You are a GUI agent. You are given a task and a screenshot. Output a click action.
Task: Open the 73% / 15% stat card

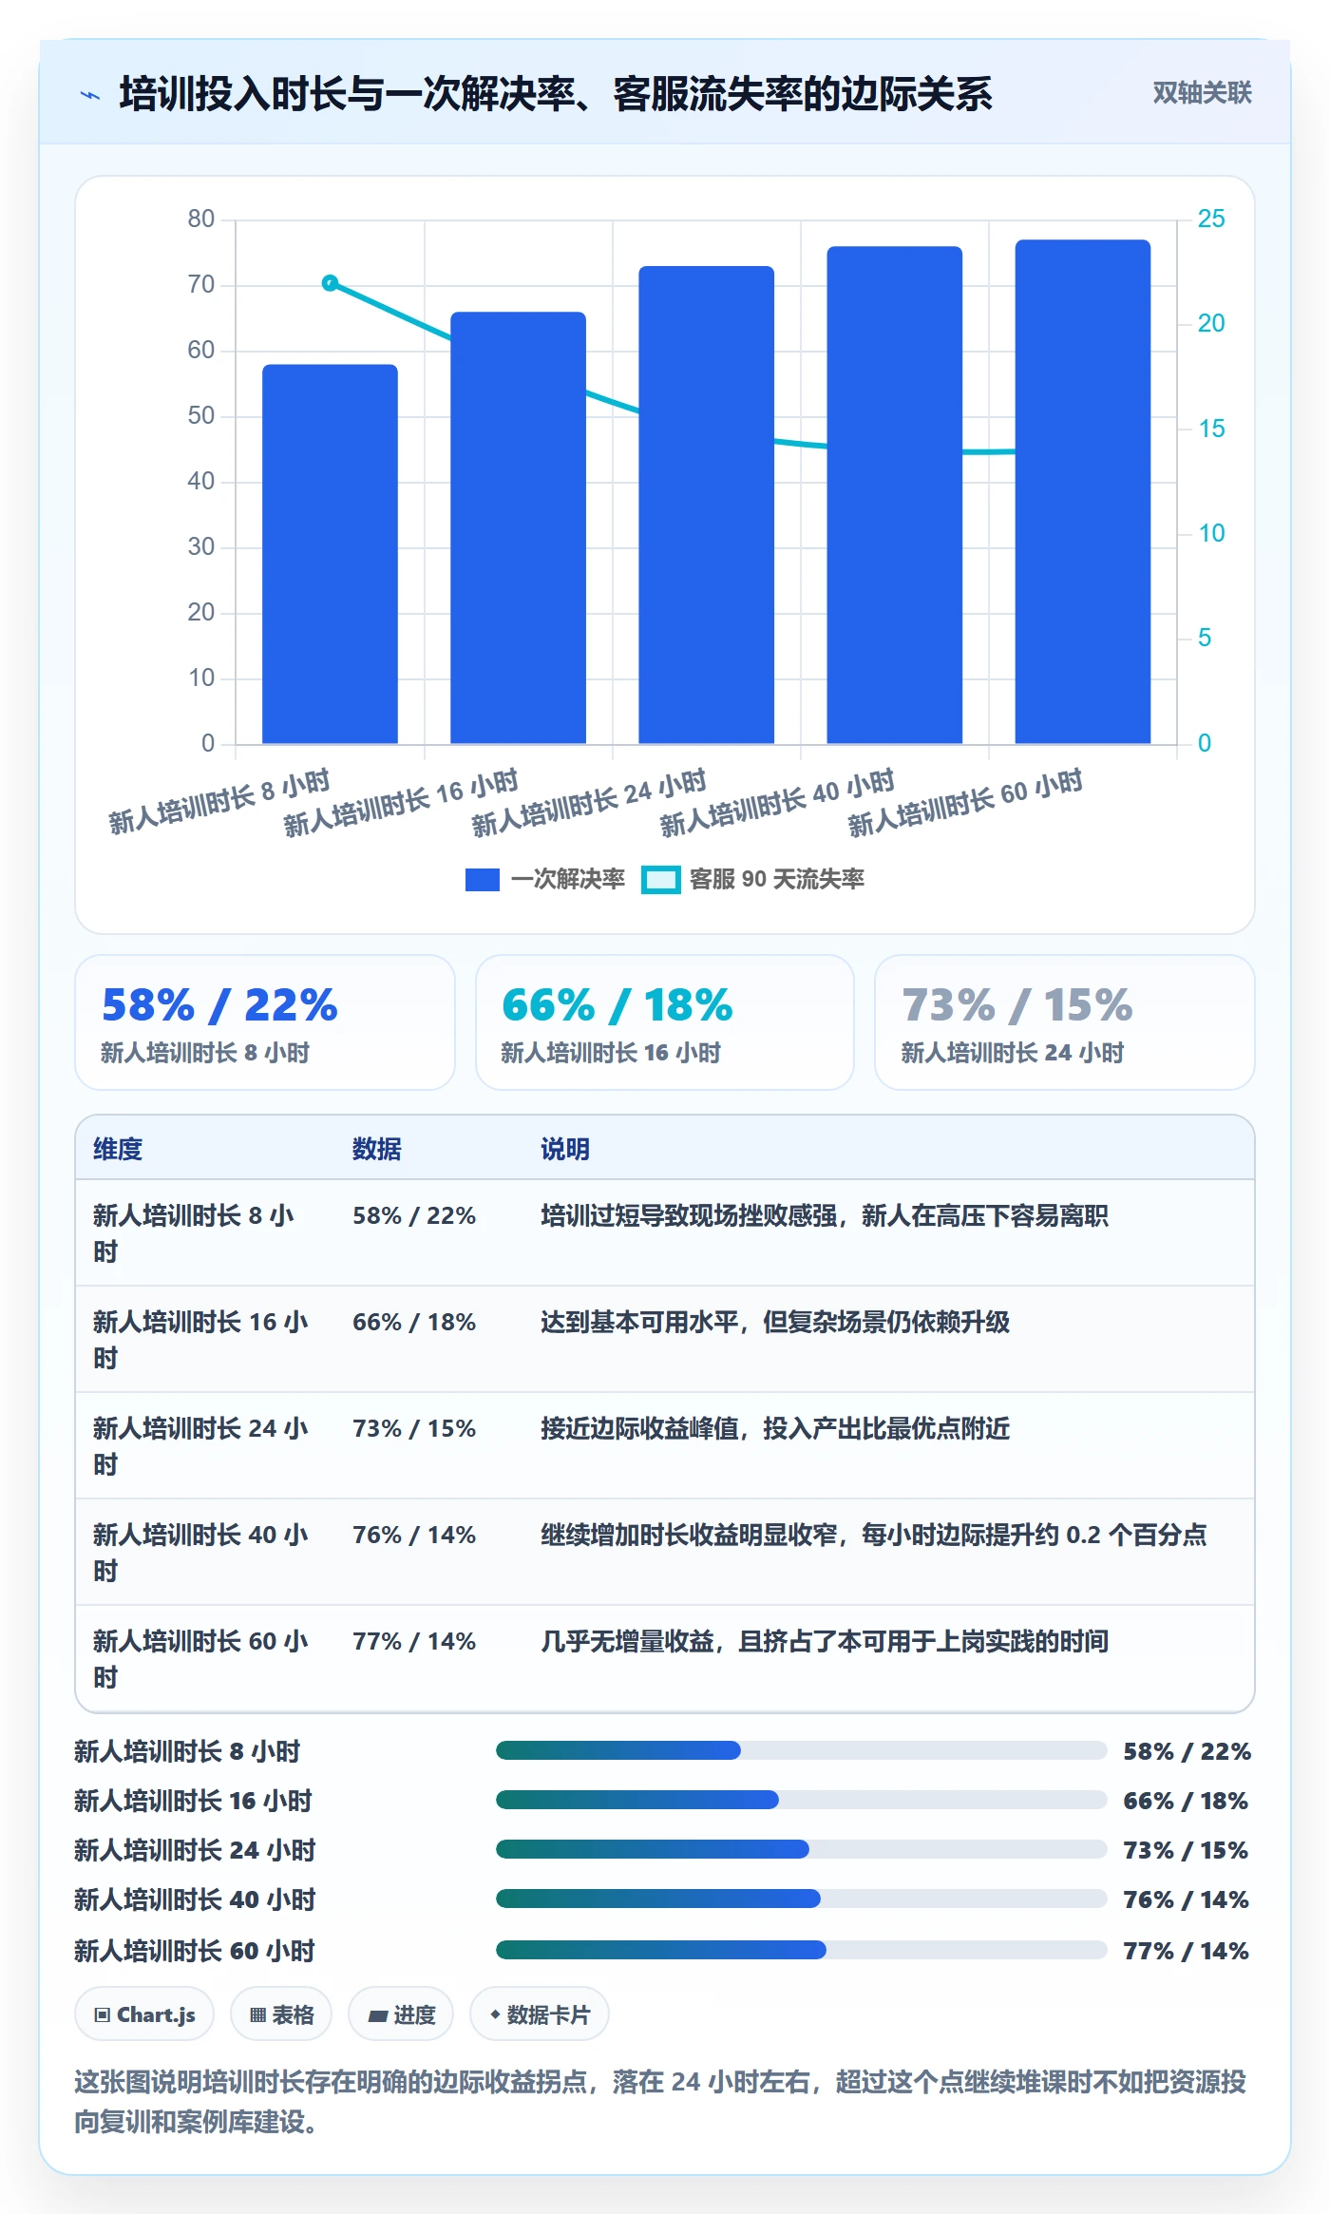click(x=1065, y=1022)
